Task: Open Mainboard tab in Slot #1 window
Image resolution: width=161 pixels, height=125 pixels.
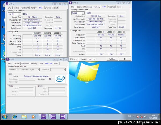Action: 25,8
